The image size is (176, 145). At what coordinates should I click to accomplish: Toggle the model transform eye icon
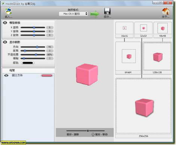(x=5, y=23)
